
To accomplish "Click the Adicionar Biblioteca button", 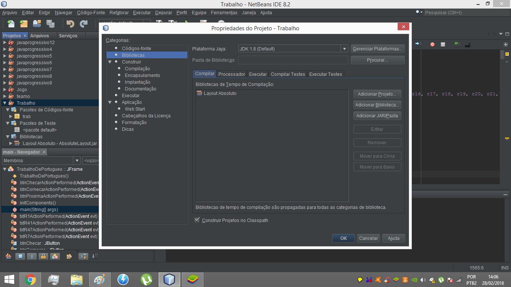I will click(x=377, y=105).
